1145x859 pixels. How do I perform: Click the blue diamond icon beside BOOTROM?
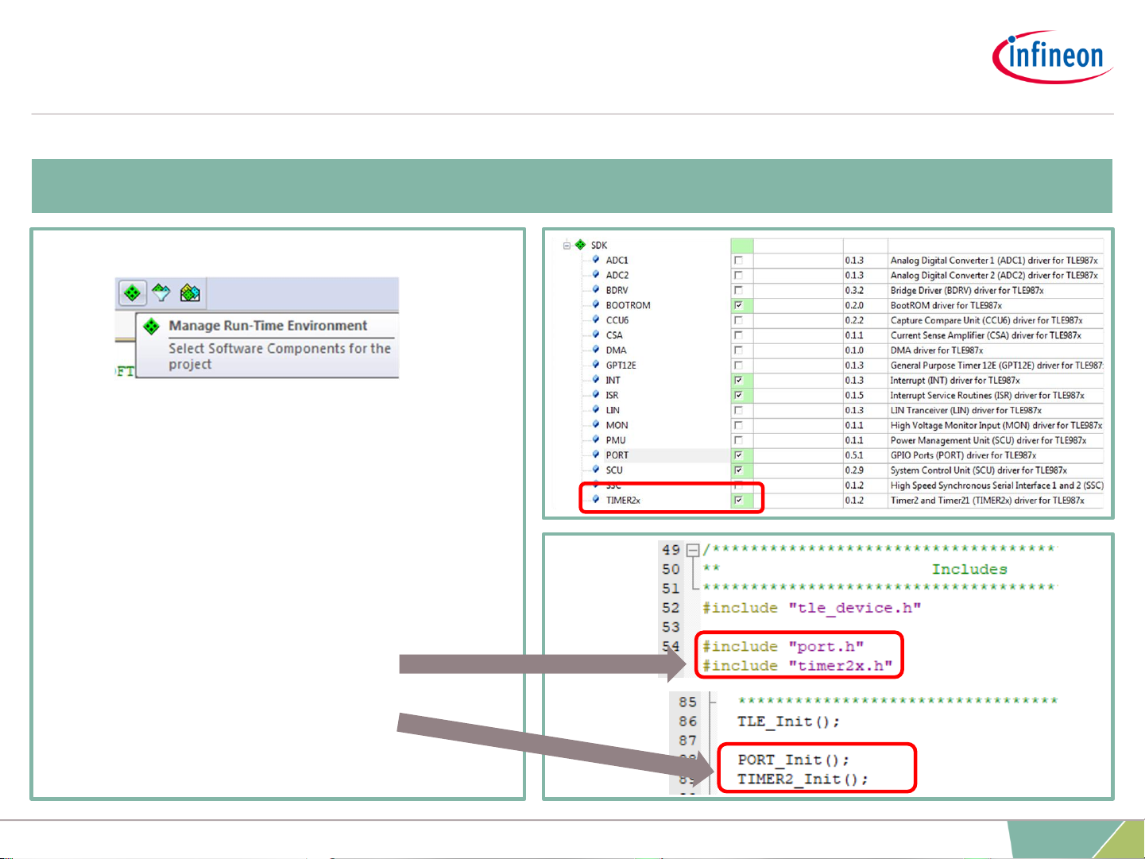click(x=596, y=305)
